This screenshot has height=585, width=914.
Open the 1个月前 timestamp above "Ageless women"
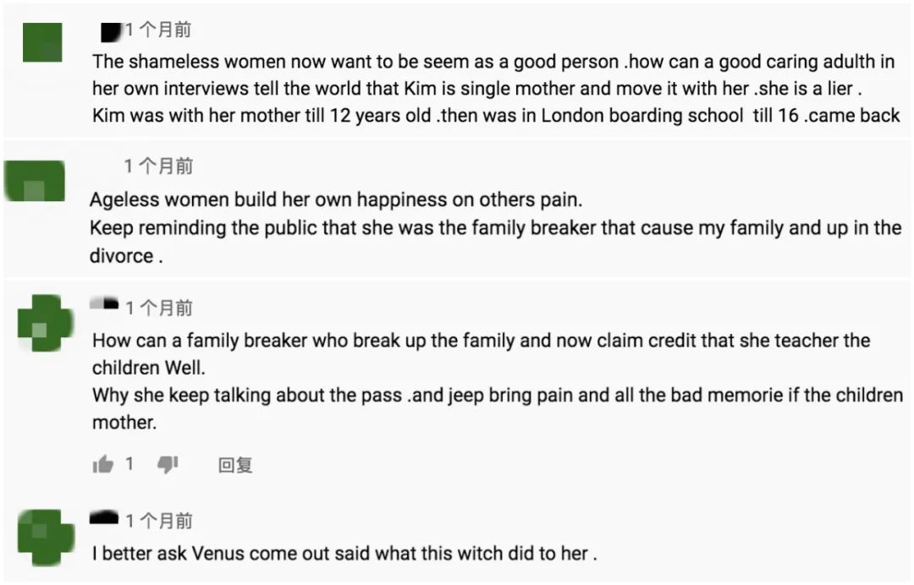coord(158,167)
